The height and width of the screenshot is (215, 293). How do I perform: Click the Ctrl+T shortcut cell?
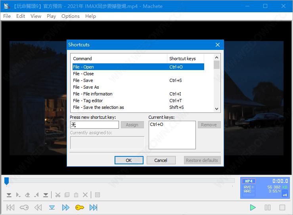[176, 101]
